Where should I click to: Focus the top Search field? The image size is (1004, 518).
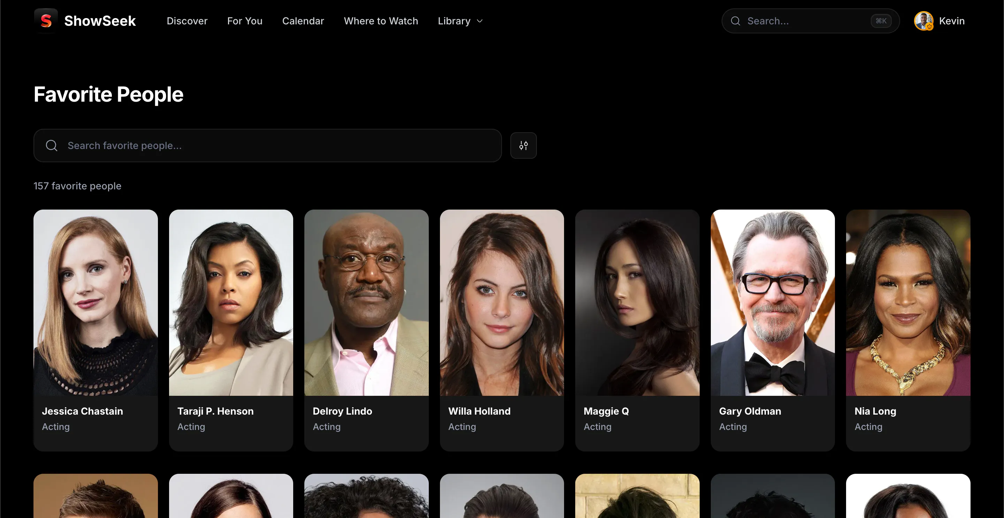810,21
